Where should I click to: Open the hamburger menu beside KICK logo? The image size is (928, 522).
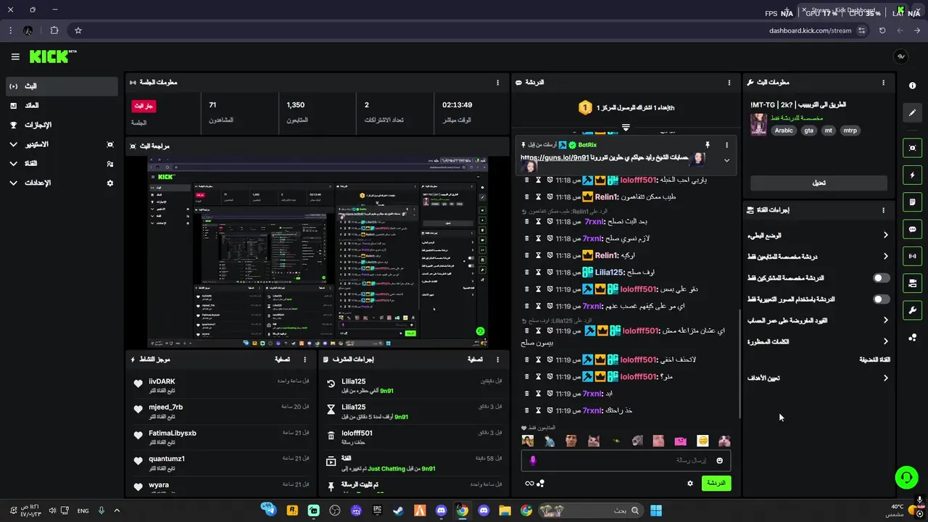tap(15, 57)
